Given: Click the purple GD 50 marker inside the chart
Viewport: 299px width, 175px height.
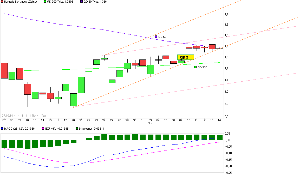Looking at the screenshot, I should 156,37.
